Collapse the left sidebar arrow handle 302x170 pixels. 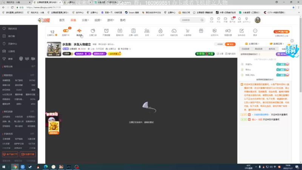[38, 94]
